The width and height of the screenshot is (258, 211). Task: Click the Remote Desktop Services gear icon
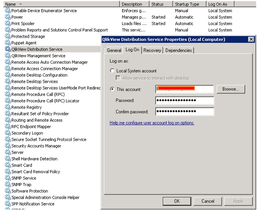click(8, 81)
